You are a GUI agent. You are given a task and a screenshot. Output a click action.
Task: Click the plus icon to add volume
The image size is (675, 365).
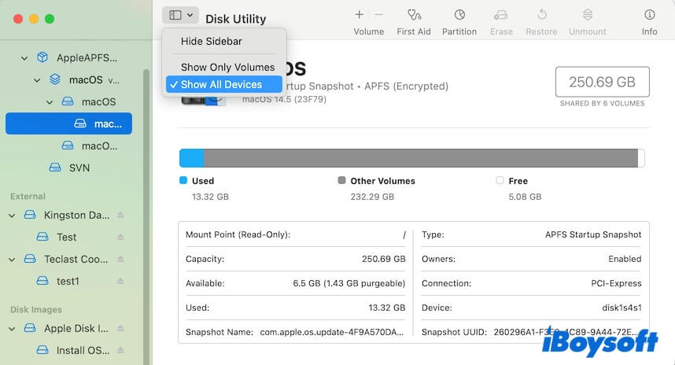pos(359,15)
